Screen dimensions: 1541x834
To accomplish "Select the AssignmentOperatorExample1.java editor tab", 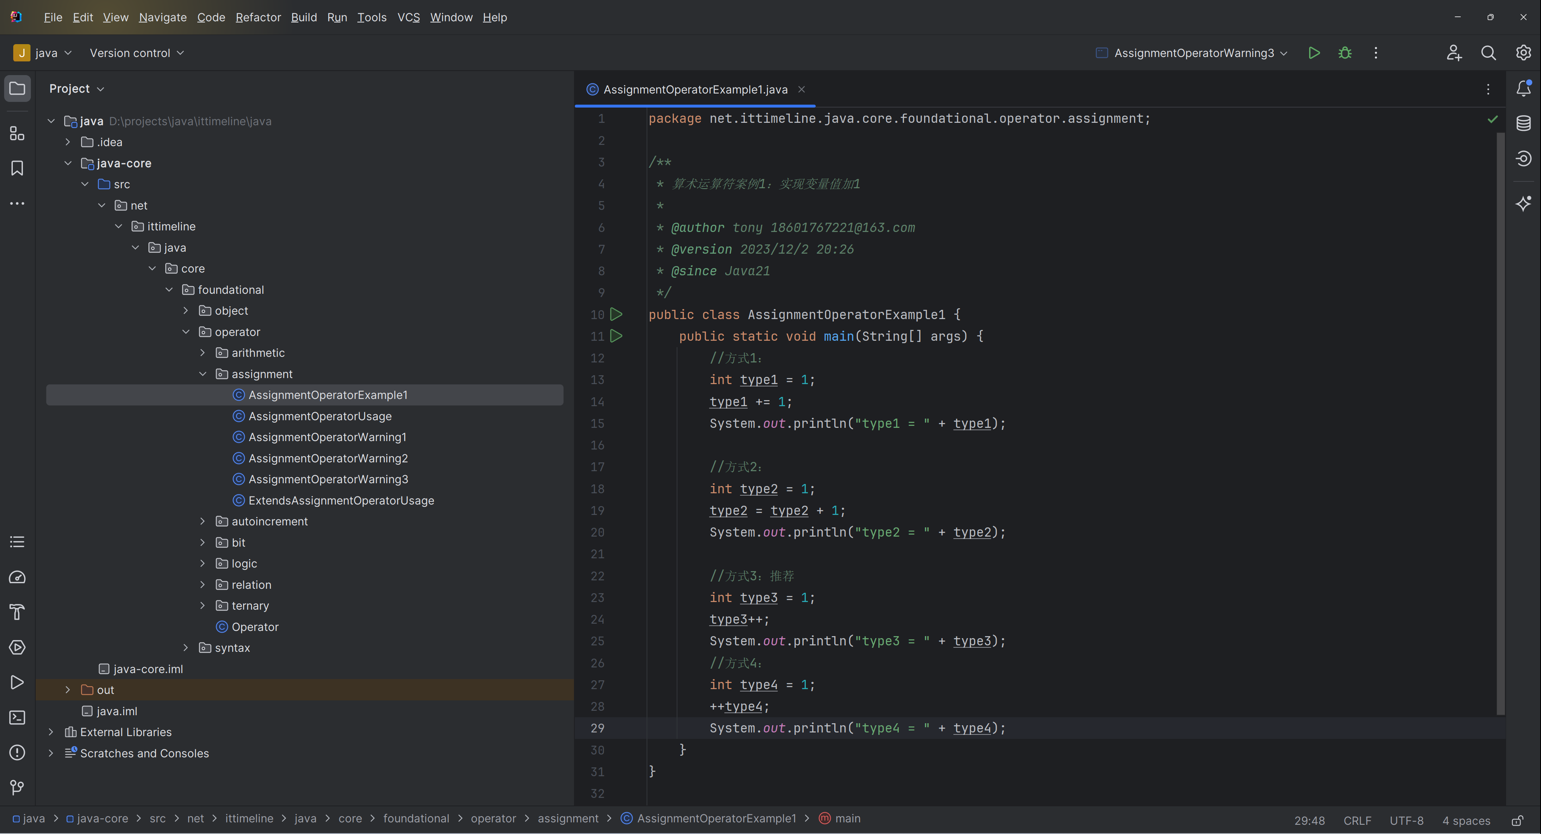I will 695,89.
